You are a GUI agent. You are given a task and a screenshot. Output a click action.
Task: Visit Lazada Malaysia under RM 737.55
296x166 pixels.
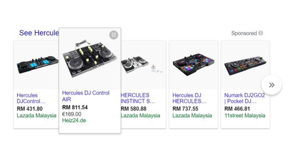pyautogui.click(x=192, y=115)
